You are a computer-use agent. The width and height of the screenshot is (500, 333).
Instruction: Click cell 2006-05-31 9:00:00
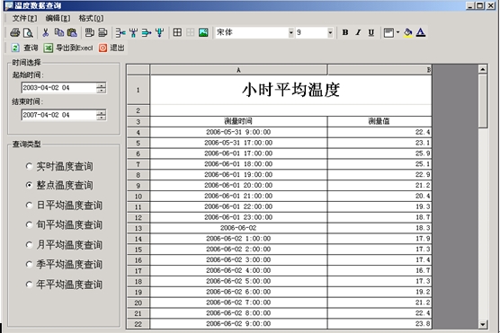click(238, 132)
